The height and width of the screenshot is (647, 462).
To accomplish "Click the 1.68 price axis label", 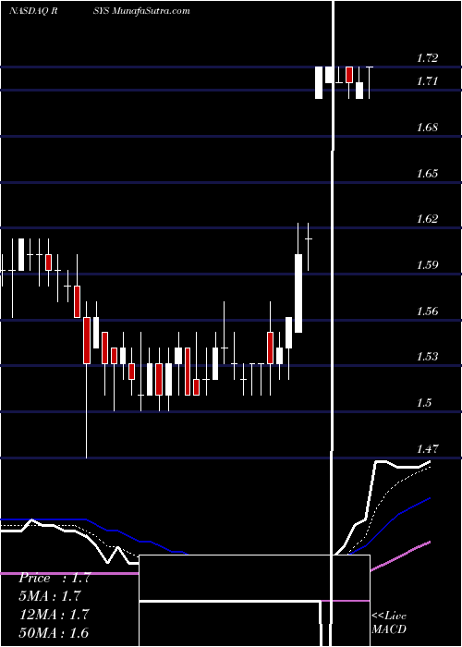I will pyautogui.click(x=427, y=128).
